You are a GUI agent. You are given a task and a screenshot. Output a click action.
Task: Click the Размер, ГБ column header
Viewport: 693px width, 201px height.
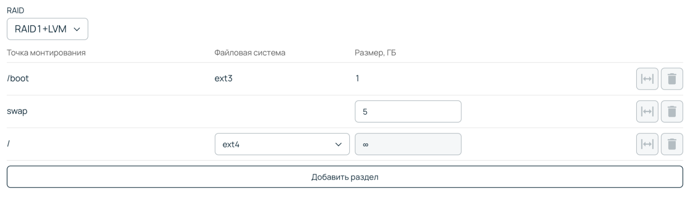tap(375, 53)
